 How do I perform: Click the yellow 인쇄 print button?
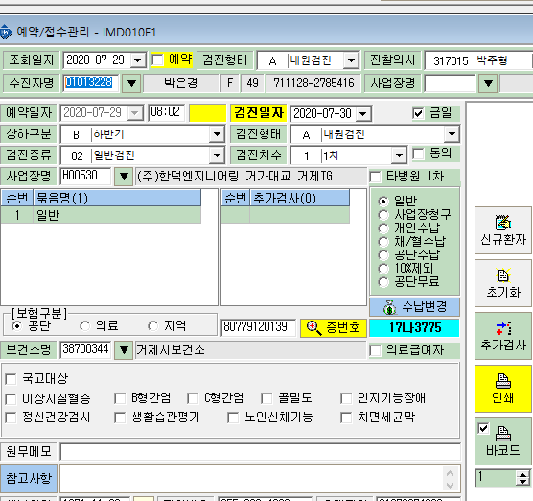(x=502, y=389)
